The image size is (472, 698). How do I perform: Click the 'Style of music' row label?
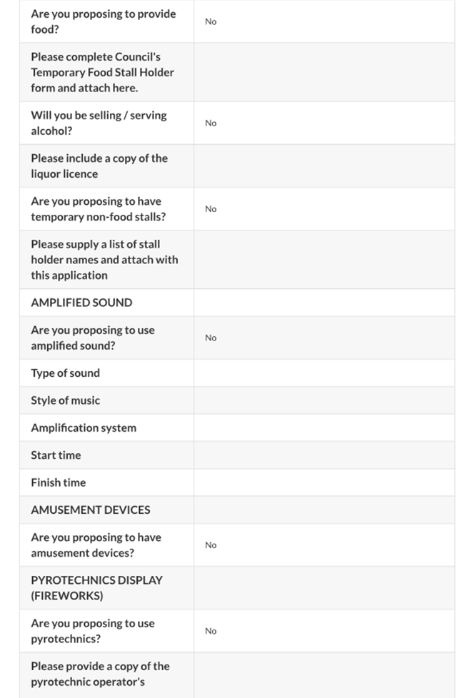(65, 400)
